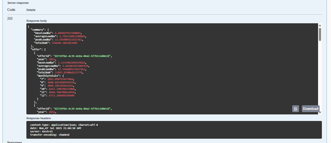Click the response body scrollbar down arrow

(320, 112)
